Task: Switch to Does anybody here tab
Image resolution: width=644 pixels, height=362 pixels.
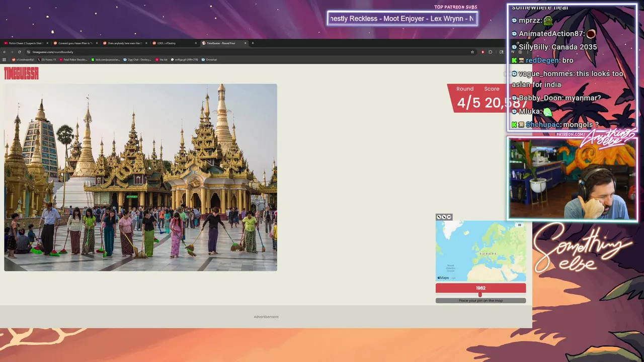Action: pos(125,43)
